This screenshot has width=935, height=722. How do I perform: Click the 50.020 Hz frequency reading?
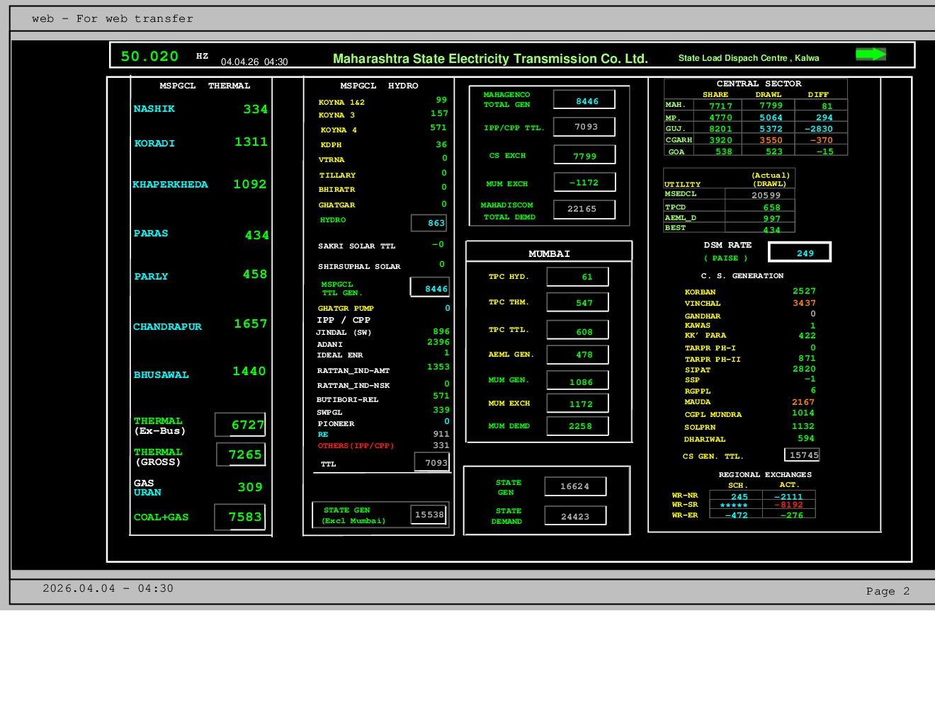click(149, 57)
